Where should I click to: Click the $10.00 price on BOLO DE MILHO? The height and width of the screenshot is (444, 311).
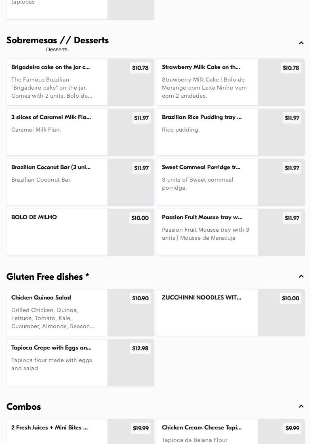click(x=140, y=218)
